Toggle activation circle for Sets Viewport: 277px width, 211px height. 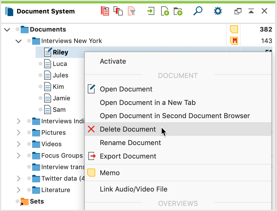click(x=17, y=201)
